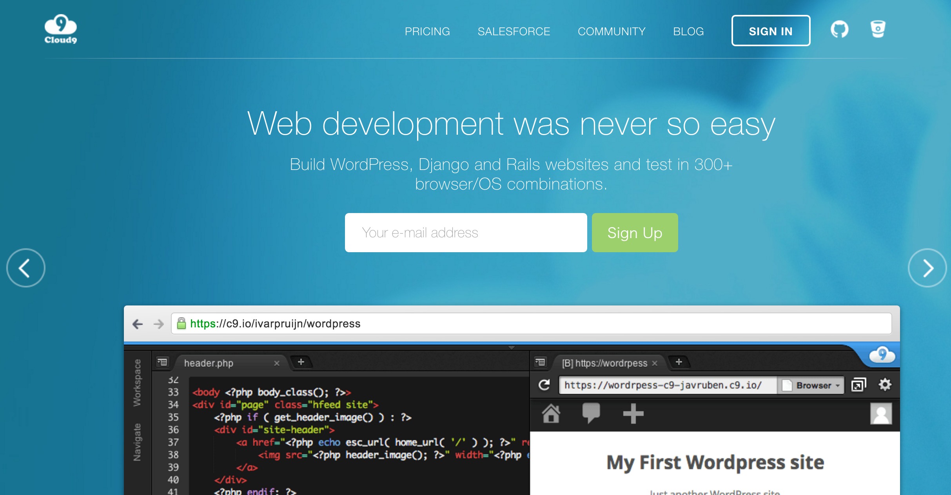Image resolution: width=951 pixels, height=495 pixels.
Task: Click the code line div id="site-header"
Action: click(274, 430)
